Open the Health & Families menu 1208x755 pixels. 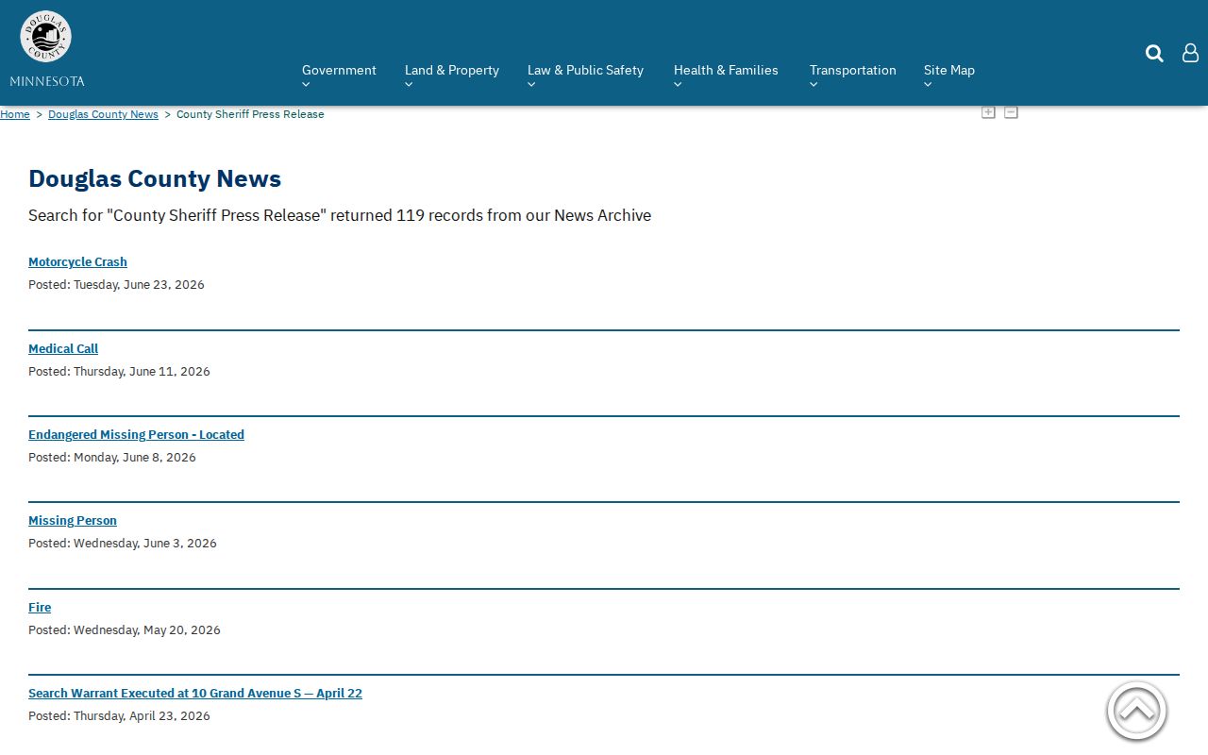coord(726,70)
